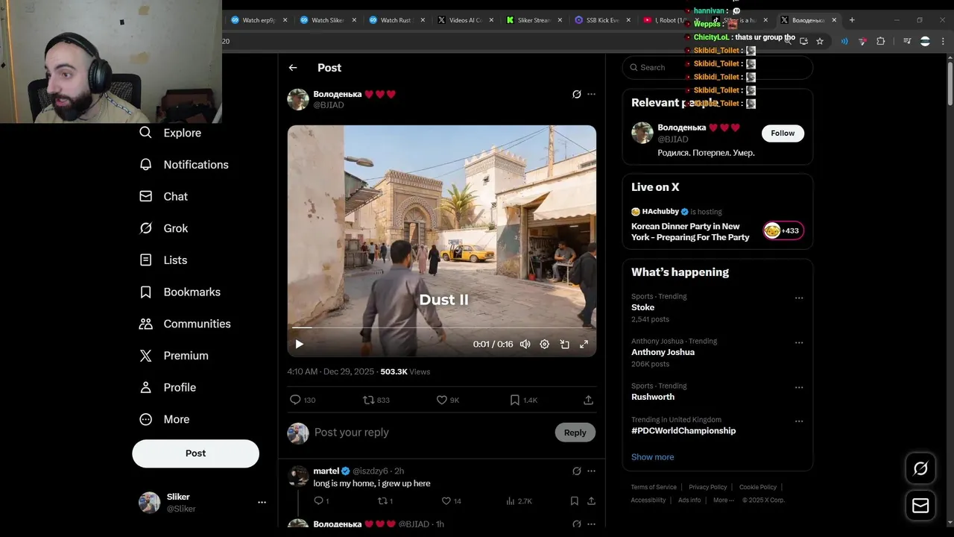Viewport: 954px width, 537px height.
Task: Play the Dust II video
Action: [299, 344]
